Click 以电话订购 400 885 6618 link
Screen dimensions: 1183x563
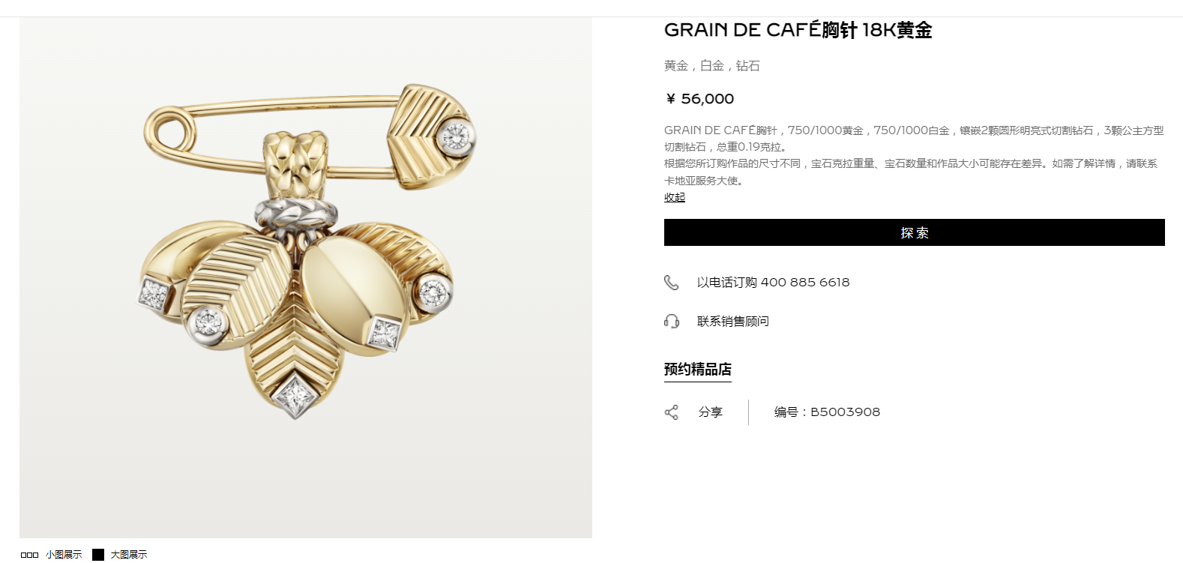(x=773, y=283)
